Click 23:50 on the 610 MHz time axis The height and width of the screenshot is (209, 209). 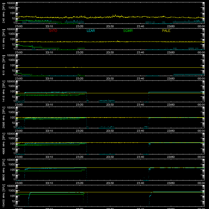[x=171, y=79]
